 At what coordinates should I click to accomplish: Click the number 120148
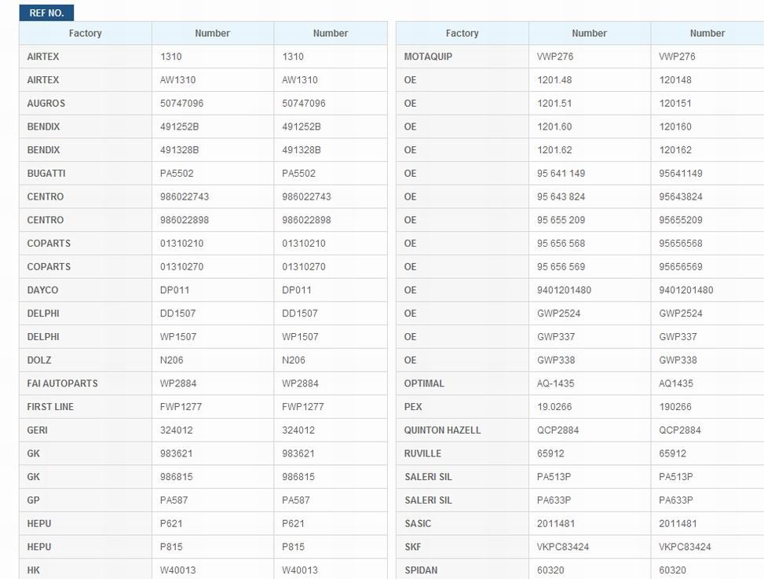coord(674,80)
